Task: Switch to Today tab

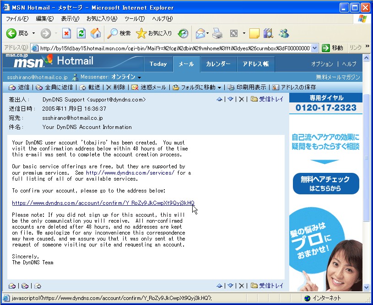Action: [158, 64]
